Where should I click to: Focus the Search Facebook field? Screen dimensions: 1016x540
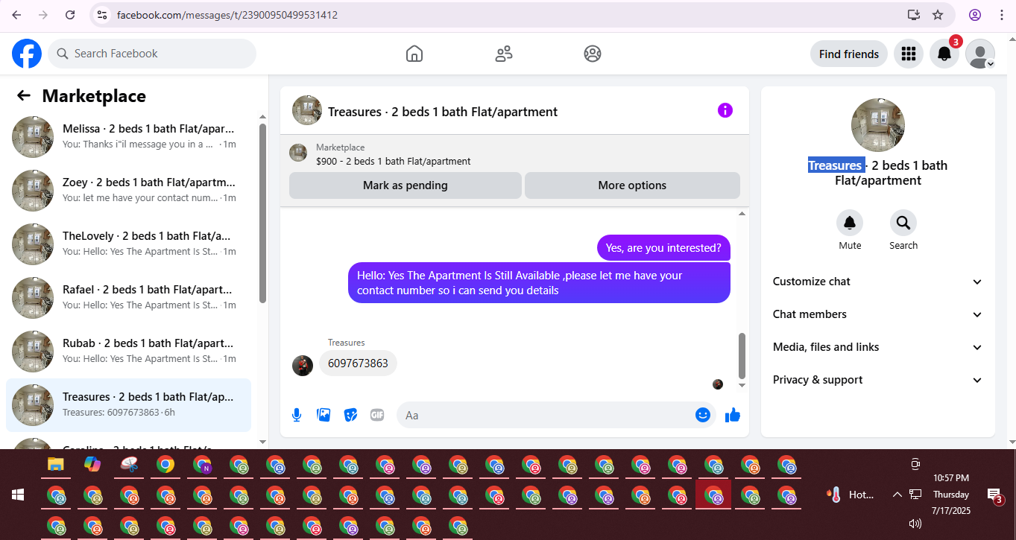pos(152,54)
